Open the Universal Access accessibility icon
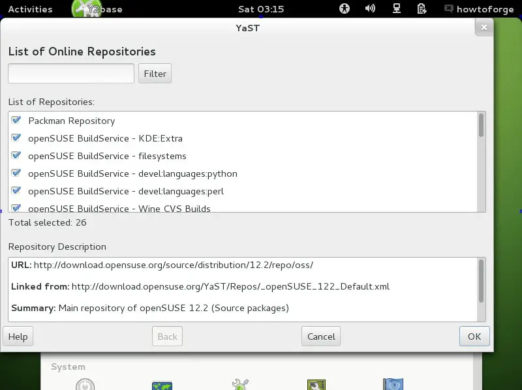The image size is (522, 390). [x=345, y=8]
